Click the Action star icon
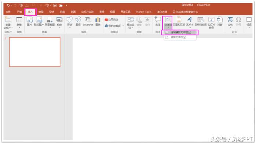The image size is (256, 144). (147, 19)
